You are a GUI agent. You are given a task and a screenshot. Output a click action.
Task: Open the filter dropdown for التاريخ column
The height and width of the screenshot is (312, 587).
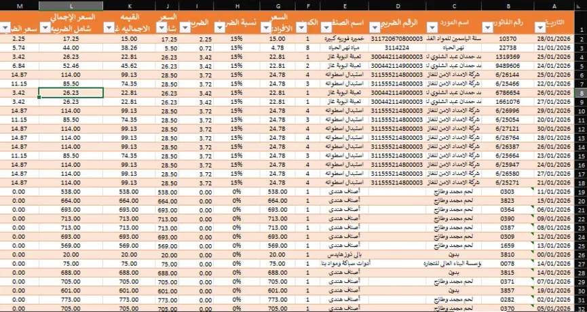click(540, 28)
